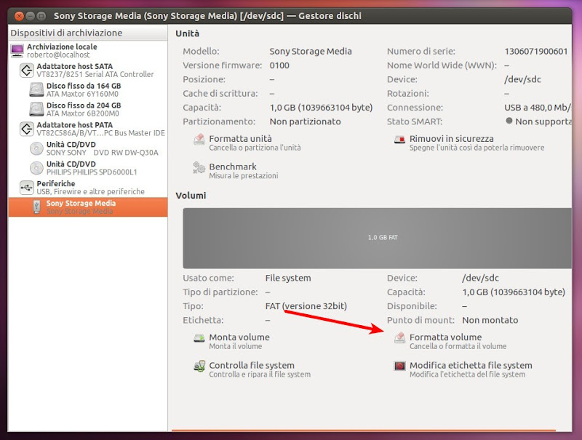Click the Formatta unità eraser icon
582x440 pixels.
(199, 140)
